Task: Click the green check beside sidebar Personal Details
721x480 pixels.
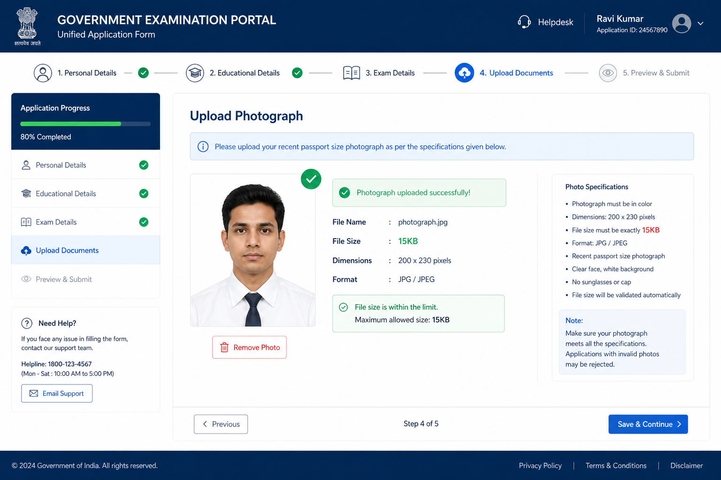Action: pyautogui.click(x=144, y=165)
